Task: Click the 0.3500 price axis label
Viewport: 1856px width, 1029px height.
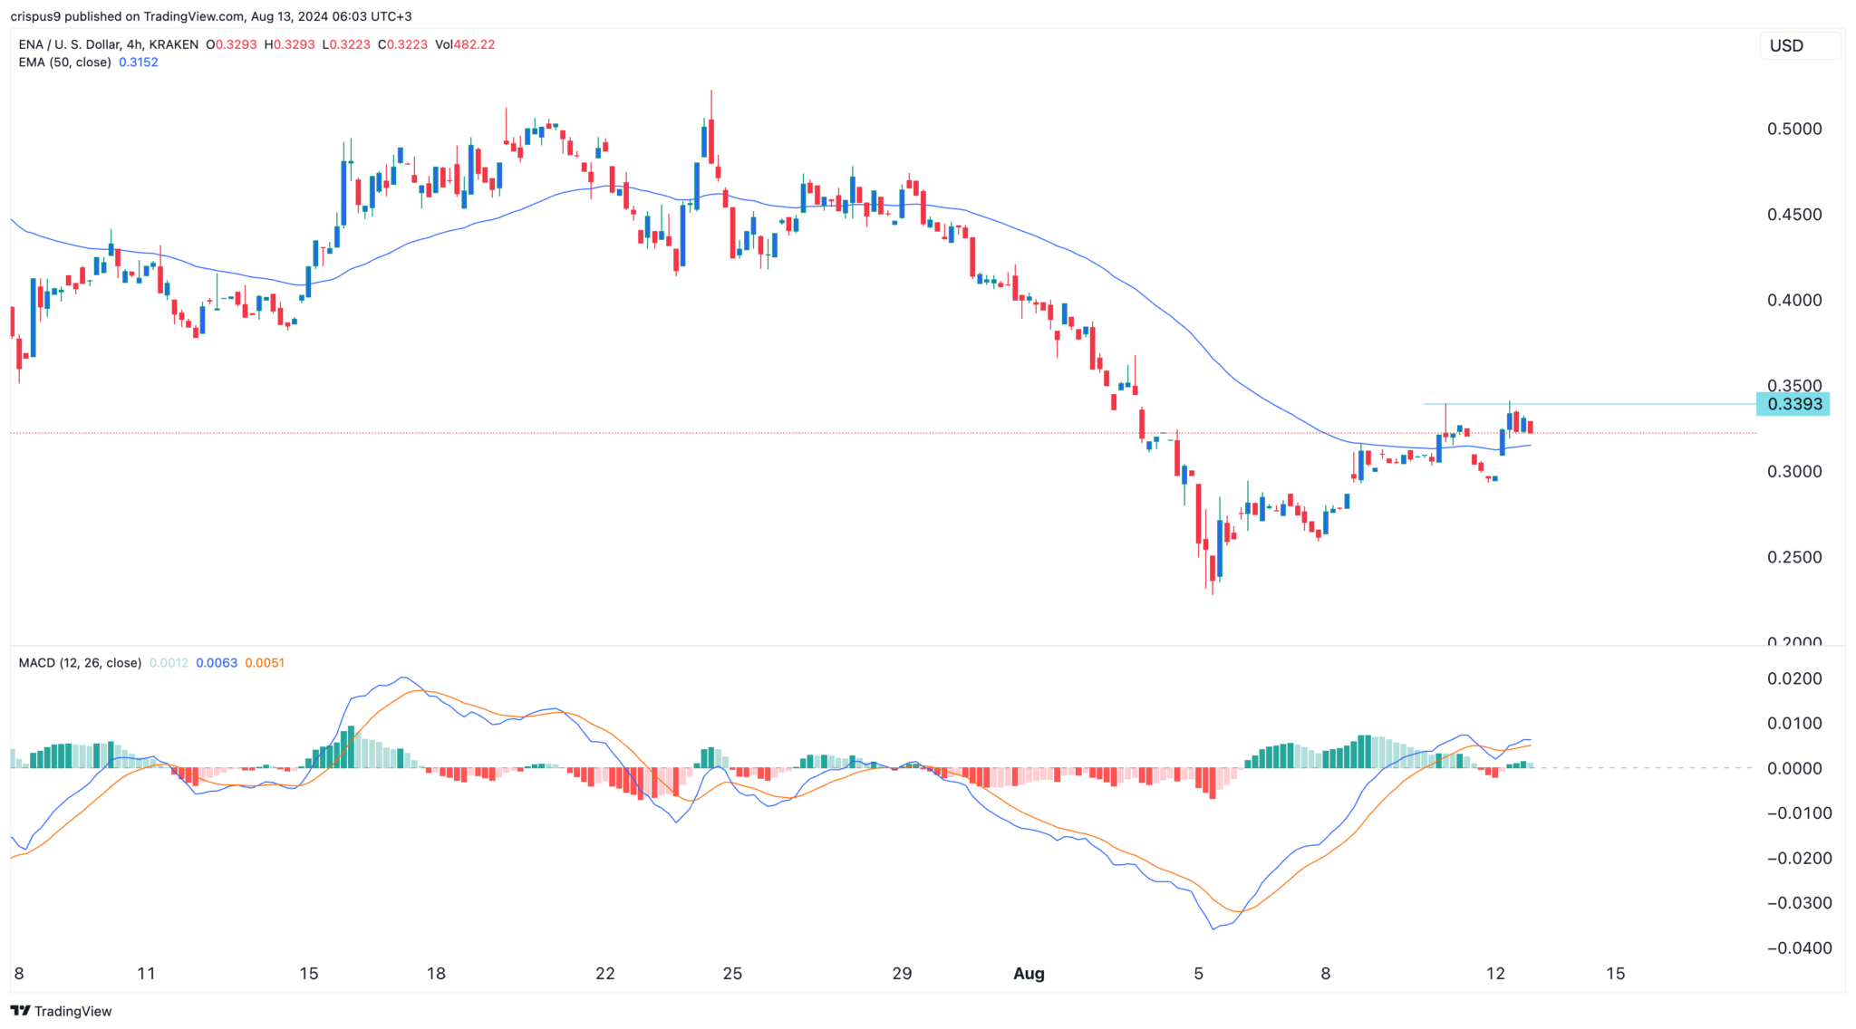Action: 1794,386
